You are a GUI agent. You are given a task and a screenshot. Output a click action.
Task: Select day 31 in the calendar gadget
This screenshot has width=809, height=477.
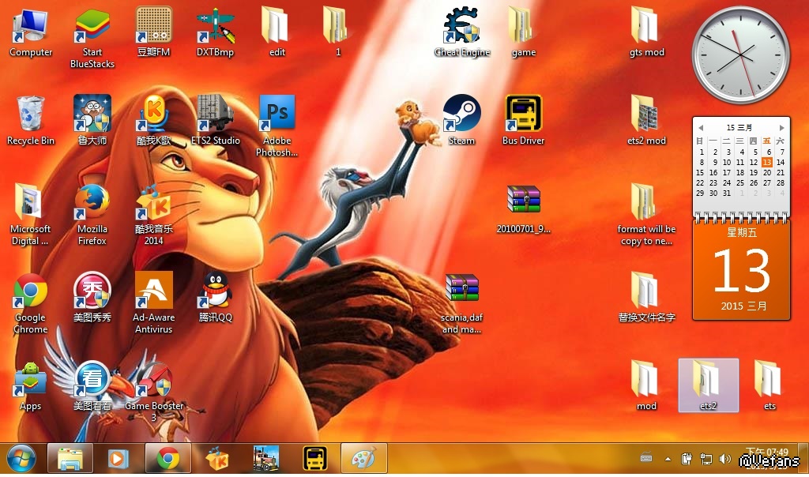[727, 193]
